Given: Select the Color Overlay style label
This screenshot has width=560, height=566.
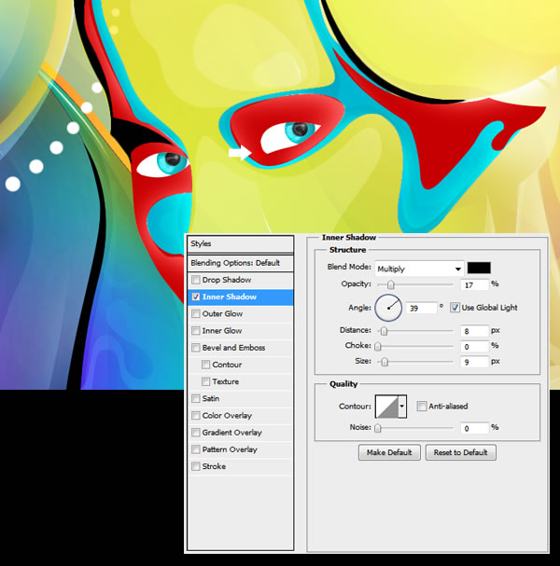Looking at the screenshot, I should pyautogui.click(x=227, y=416).
